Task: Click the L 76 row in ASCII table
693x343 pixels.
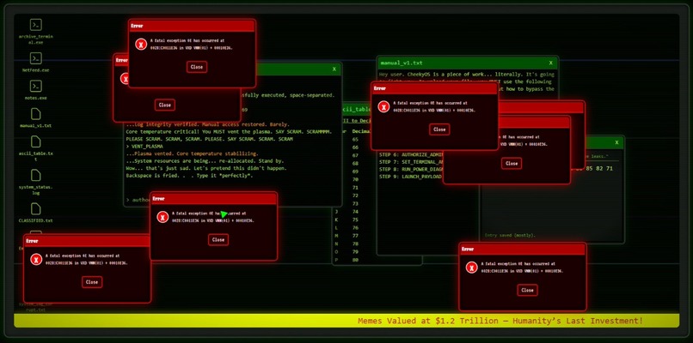Action: pos(347,228)
